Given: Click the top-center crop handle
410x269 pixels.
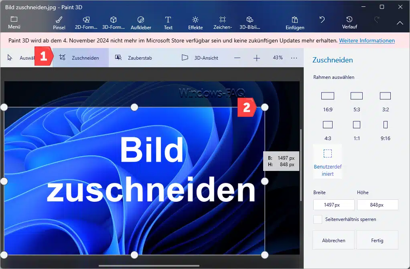Looking at the screenshot, I should pyautogui.click(x=134, y=107).
